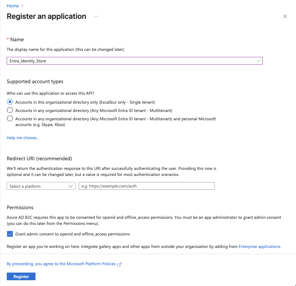
Task: Open the Help me choose link
Action: tap(23, 138)
